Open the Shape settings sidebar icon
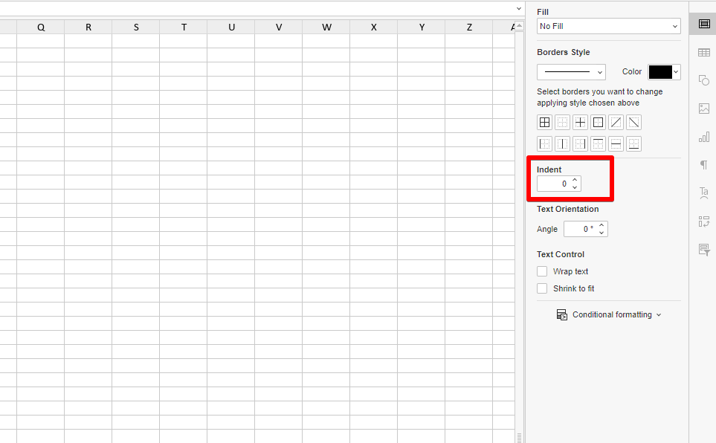716x443 pixels. click(703, 80)
